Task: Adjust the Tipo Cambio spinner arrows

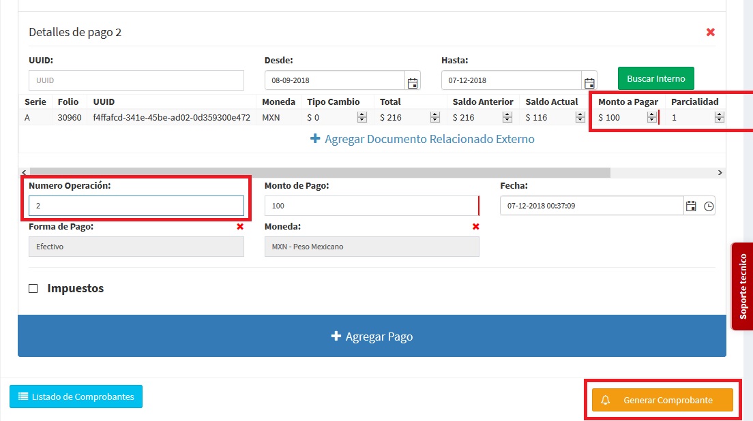Action: [x=361, y=118]
